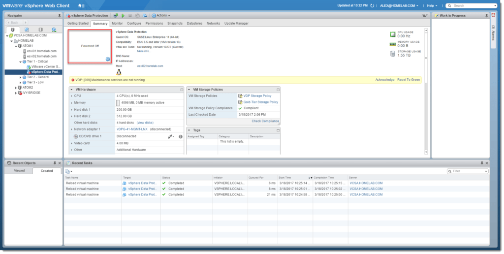Screen dimensions: 504x254
Task: Open the ALEX@HOMELAB.COM user dropdown
Action: (399, 5)
